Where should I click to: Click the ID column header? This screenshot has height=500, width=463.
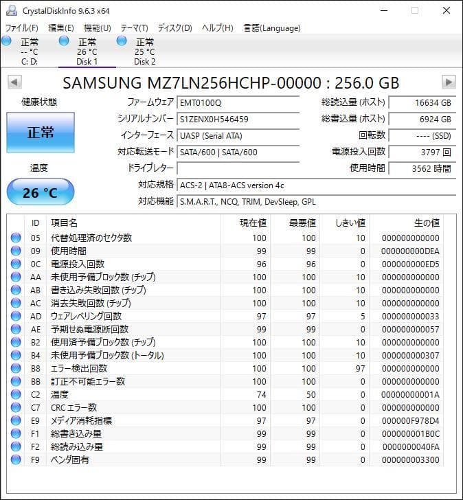coord(36,223)
